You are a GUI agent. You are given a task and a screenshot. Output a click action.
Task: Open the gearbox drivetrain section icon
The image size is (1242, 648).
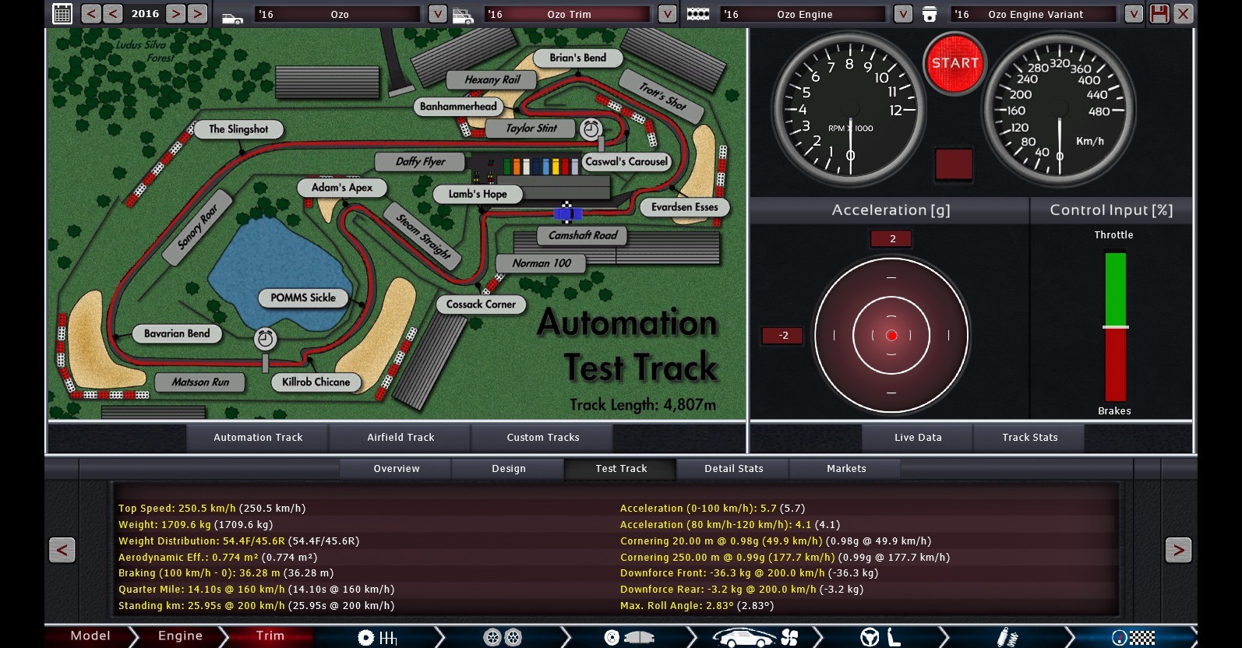[x=377, y=638]
